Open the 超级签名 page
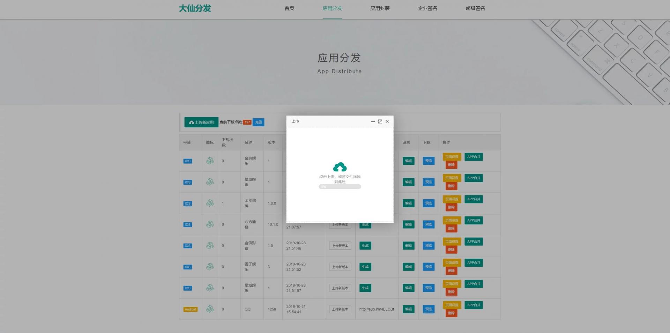Image resolution: width=670 pixels, height=333 pixels. [x=475, y=8]
